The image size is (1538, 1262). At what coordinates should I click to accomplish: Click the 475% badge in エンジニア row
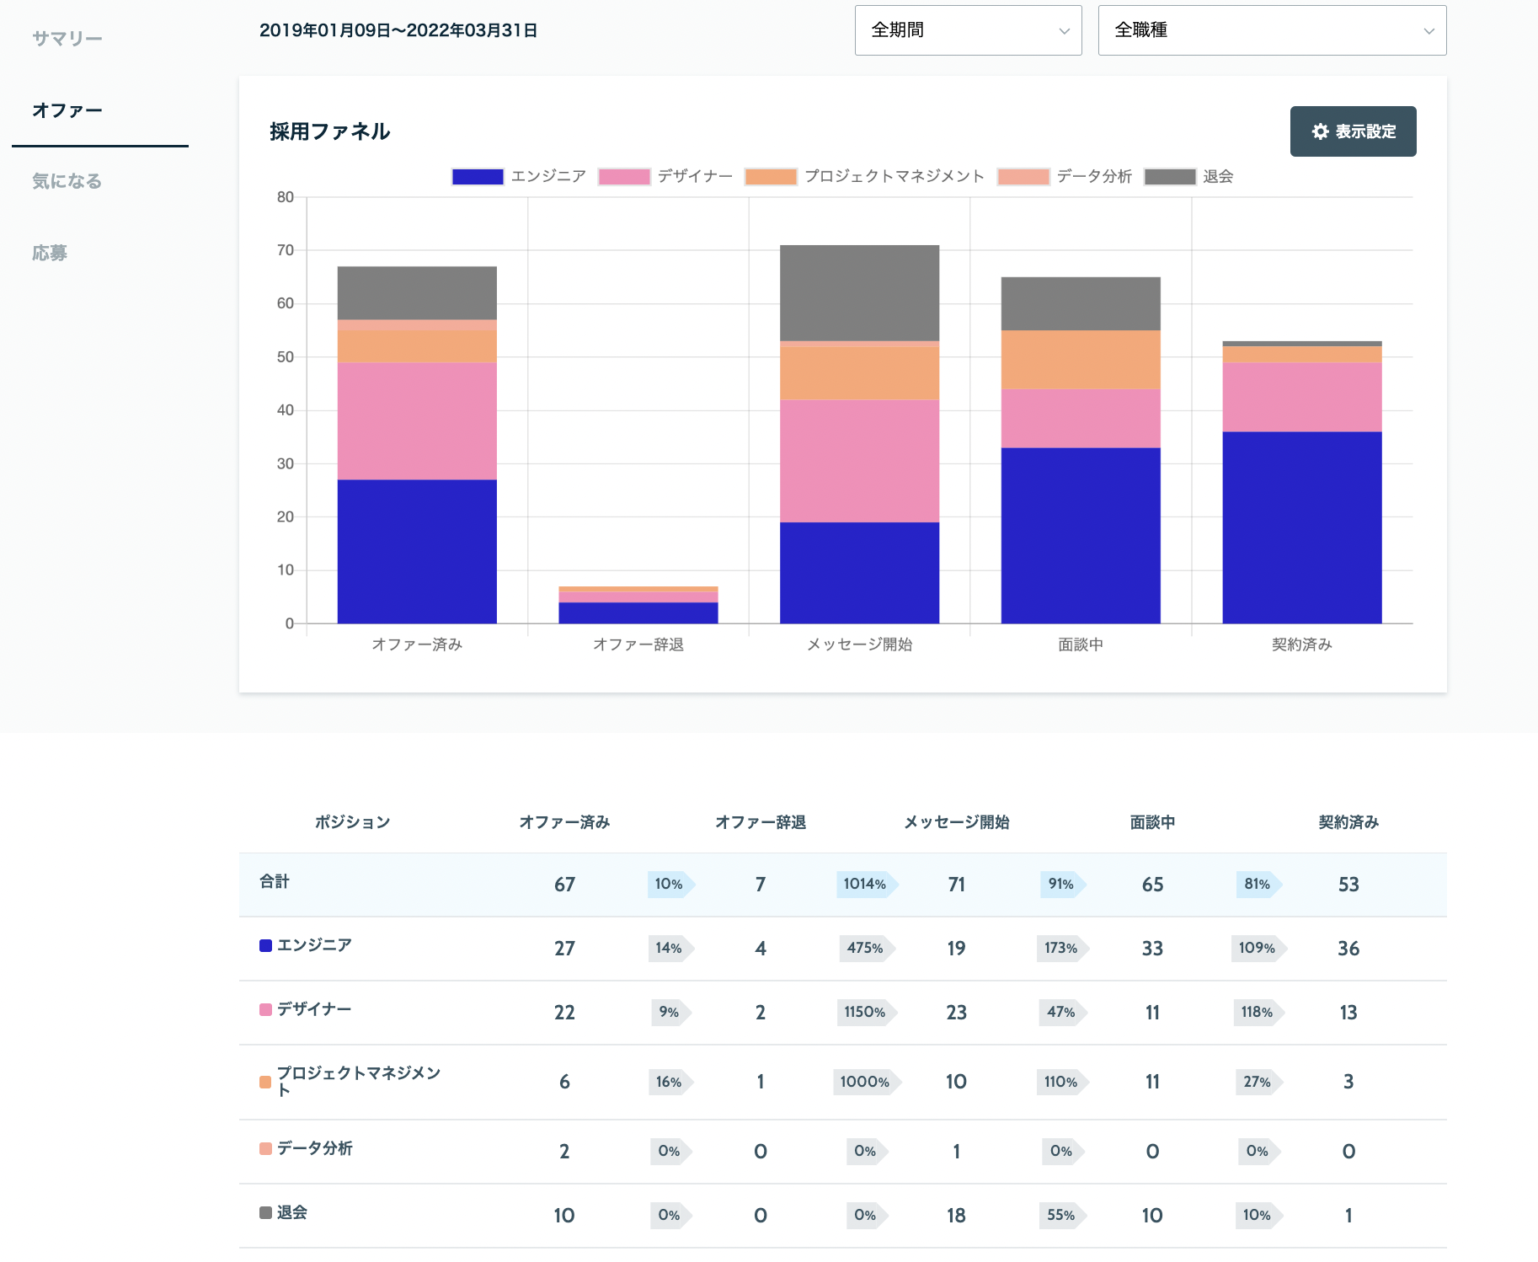point(867,948)
